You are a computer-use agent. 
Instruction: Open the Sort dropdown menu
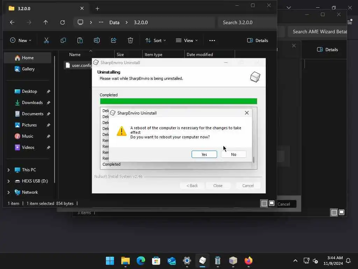(x=156, y=41)
